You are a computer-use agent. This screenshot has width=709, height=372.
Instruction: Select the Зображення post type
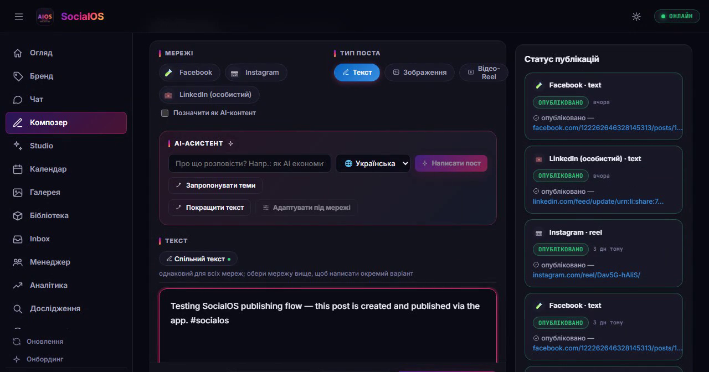(x=419, y=73)
